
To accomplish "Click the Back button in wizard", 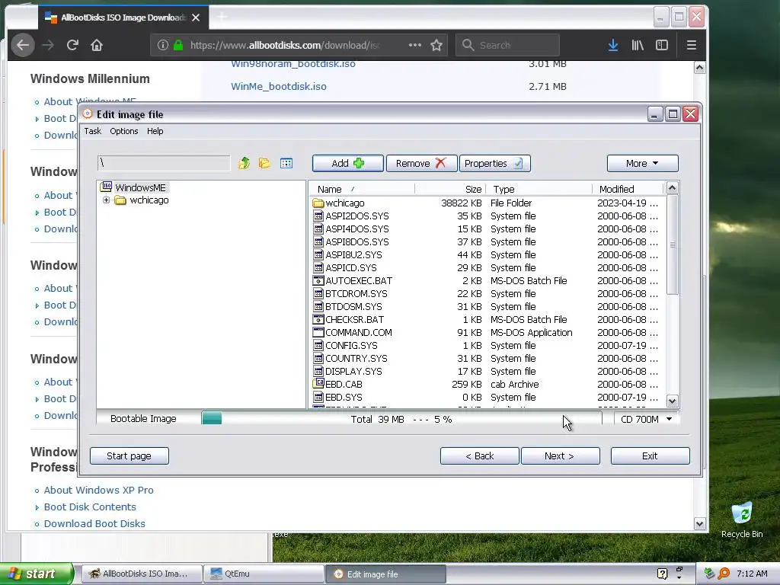I will (x=480, y=456).
